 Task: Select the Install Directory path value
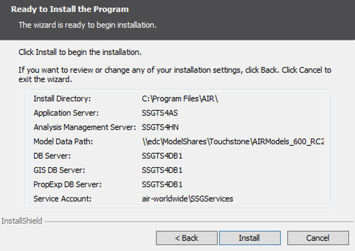[180, 99]
